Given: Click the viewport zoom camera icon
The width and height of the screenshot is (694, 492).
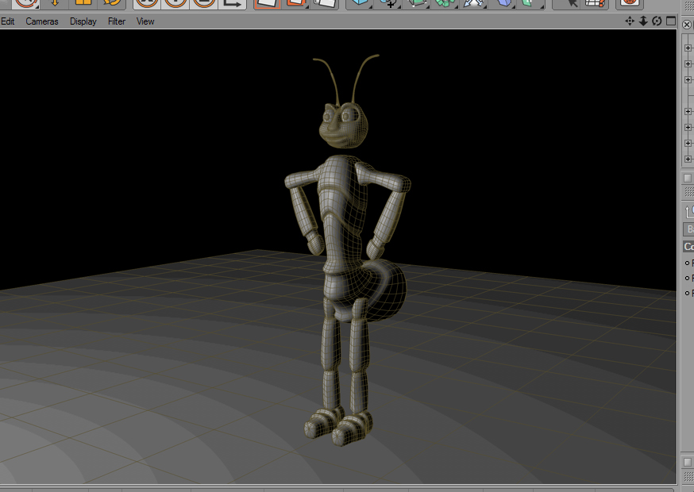Looking at the screenshot, I should point(643,21).
